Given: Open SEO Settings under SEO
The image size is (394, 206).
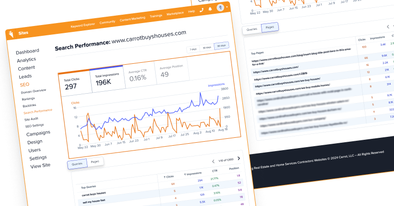Looking at the screenshot, I should point(34,126).
